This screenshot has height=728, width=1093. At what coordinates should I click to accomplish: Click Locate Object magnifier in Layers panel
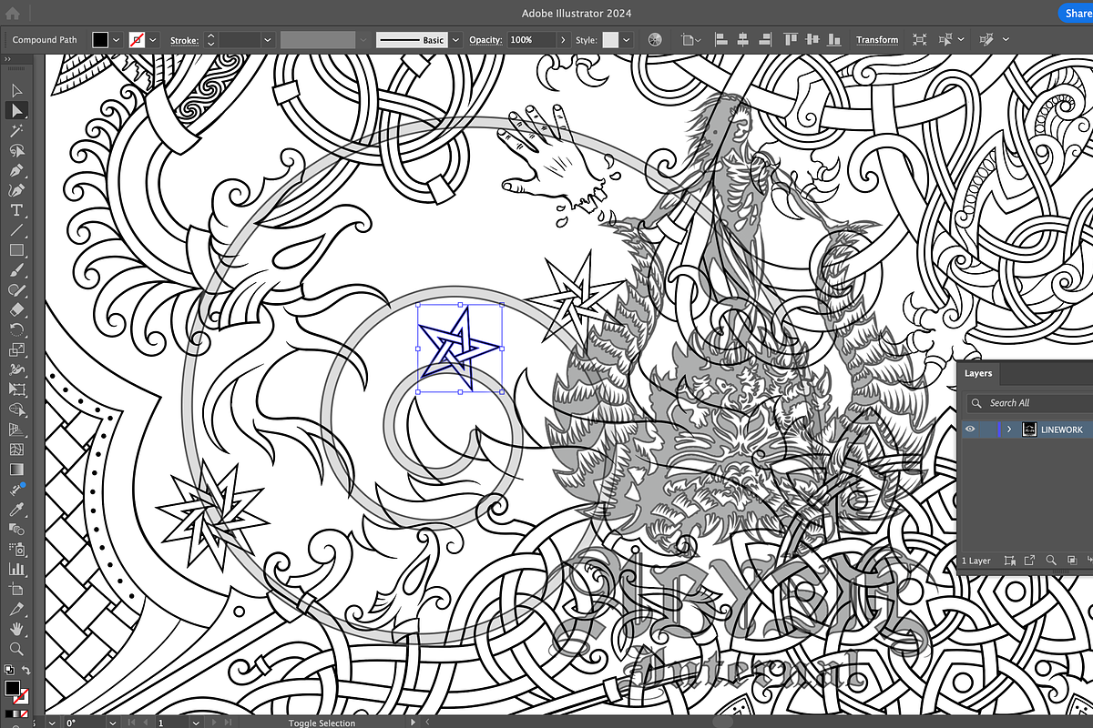tap(1050, 561)
